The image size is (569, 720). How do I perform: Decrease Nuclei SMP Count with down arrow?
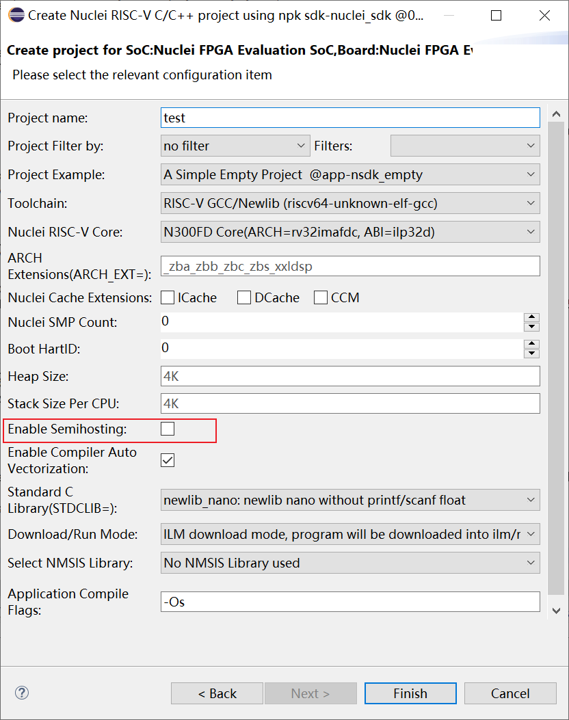[x=531, y=327]
